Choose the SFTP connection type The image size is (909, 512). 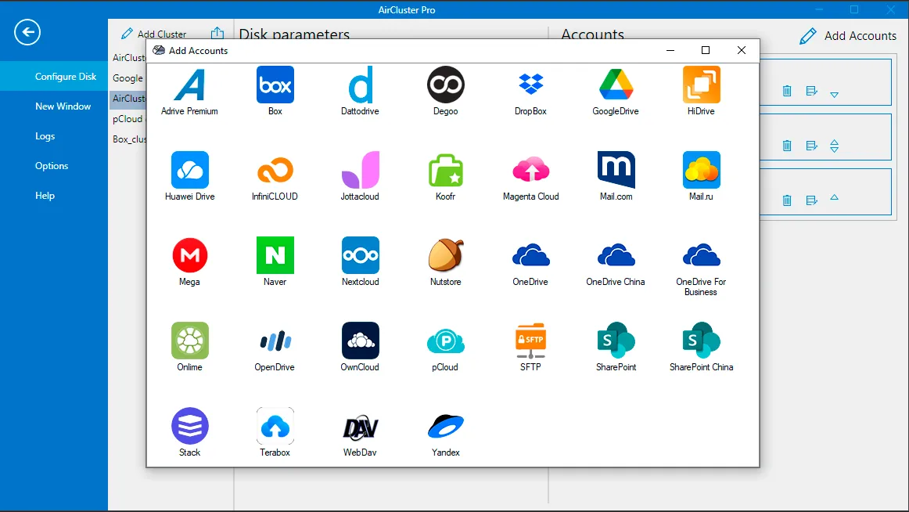(x=530, y=341)
